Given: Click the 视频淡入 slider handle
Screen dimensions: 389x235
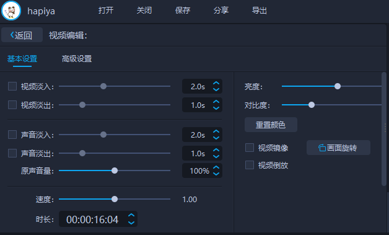Looking at the screenshot, I should pyautogui.click(x=103, y=86).
